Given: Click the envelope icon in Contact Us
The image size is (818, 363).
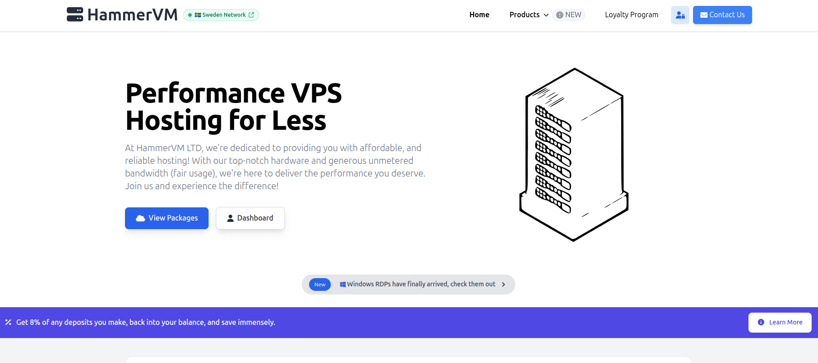Looking at the screenshot, I should pos(703,15).
